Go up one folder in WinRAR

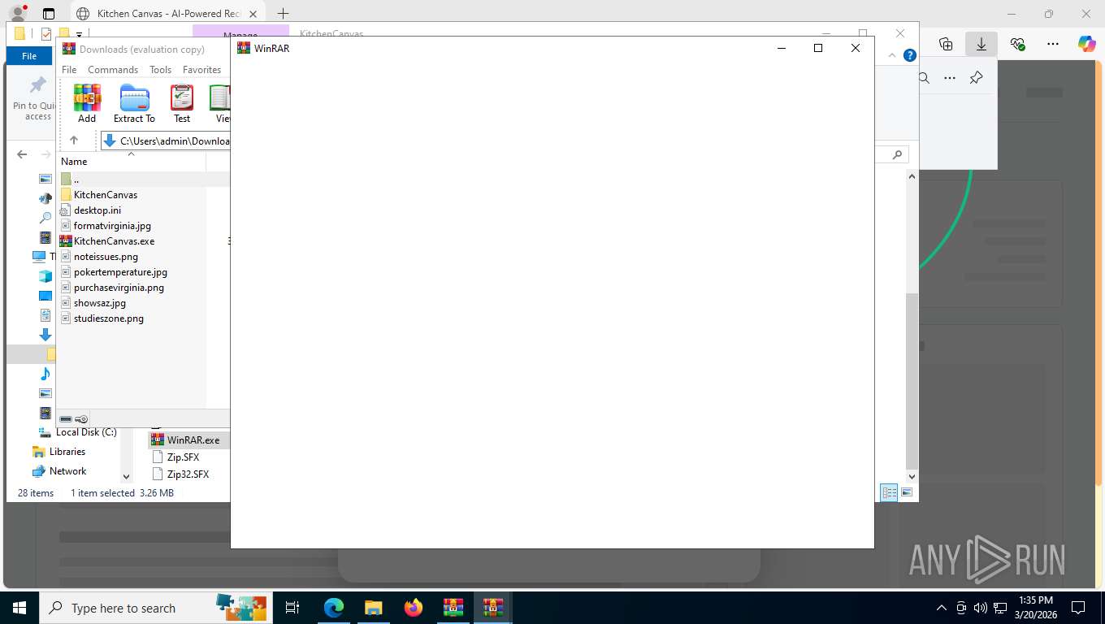tap(74, 141)
